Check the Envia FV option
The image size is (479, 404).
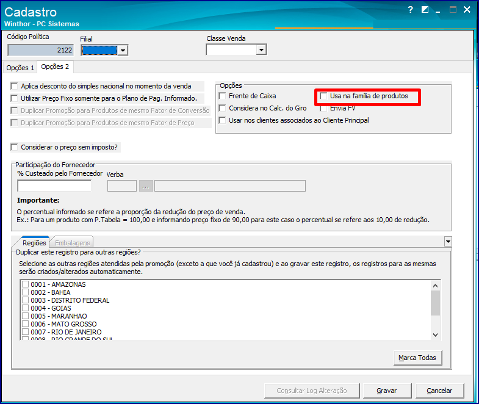point(323,109)
